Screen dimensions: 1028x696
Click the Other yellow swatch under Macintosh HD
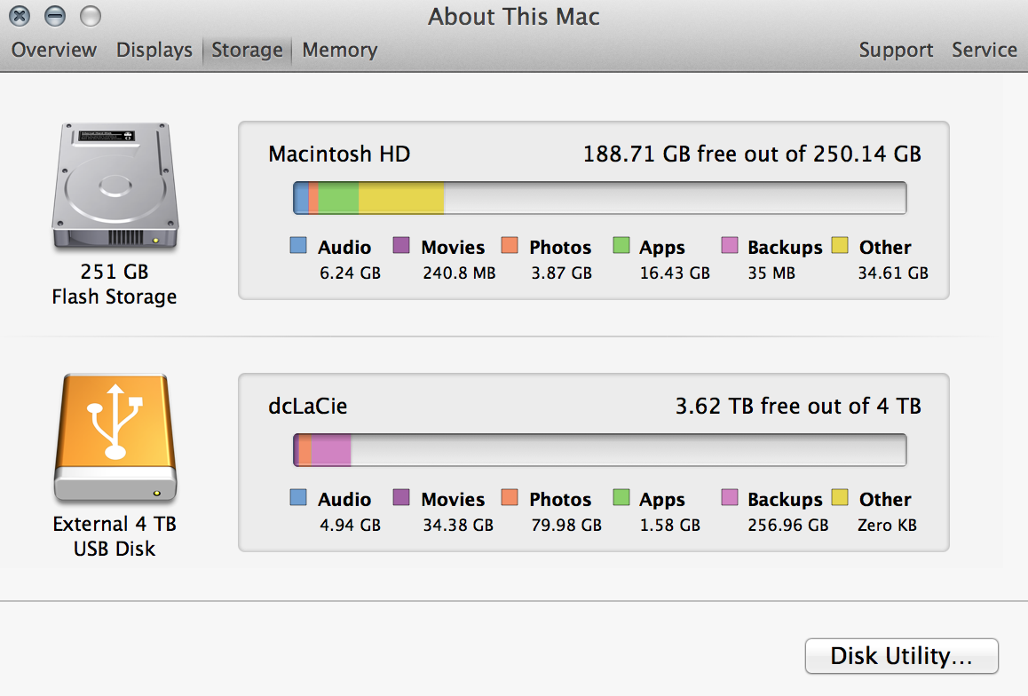point(840,246)
